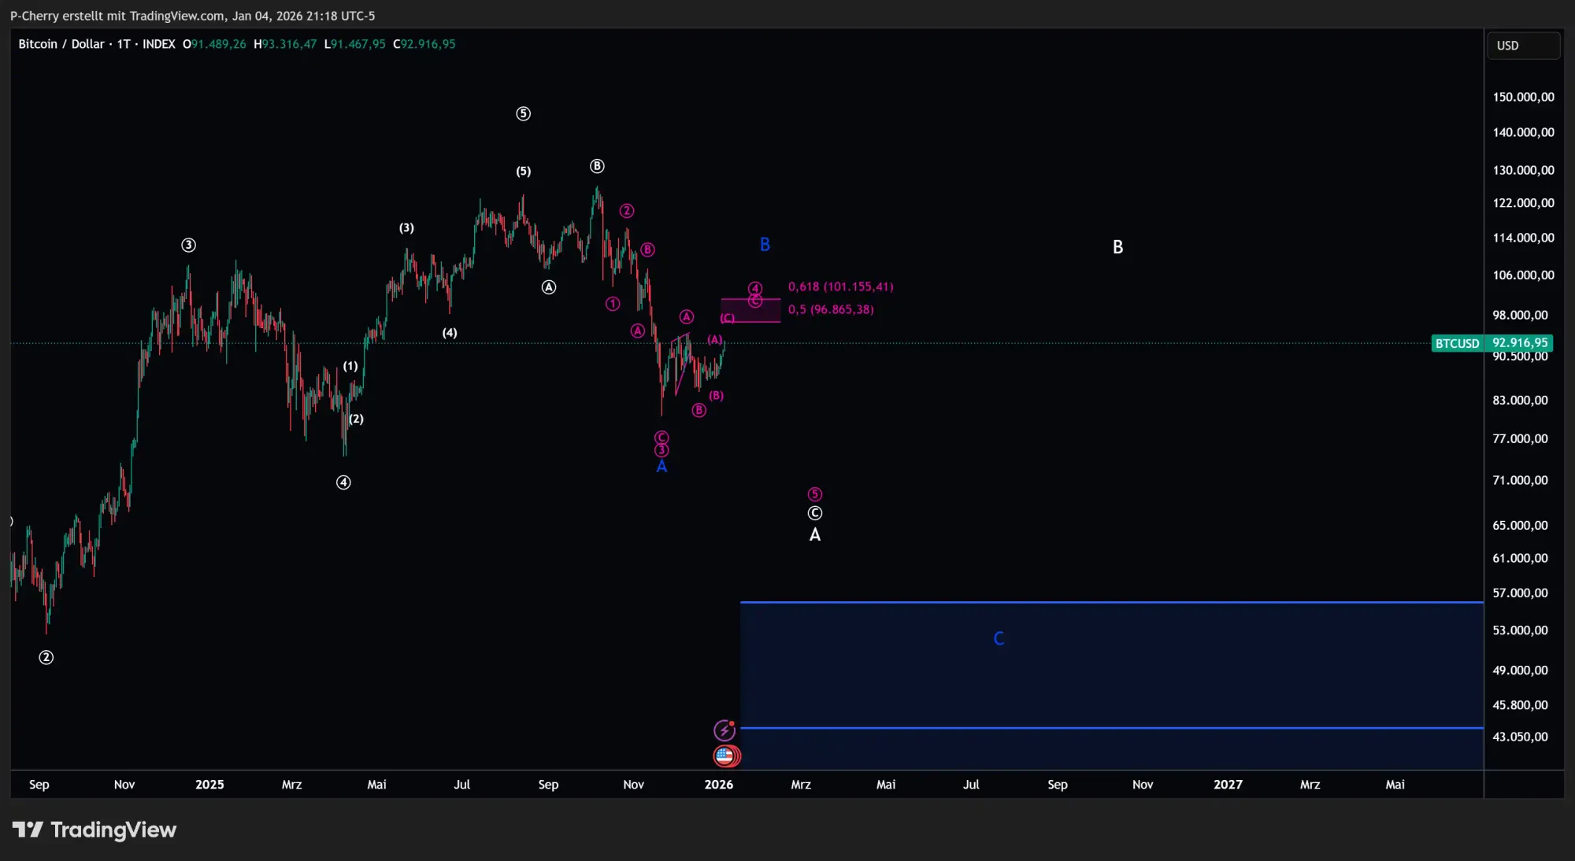This screenshot has width=1575, height=861.
Task: Click the purple lightning bolt alerts icon
Action: pos(725,730)
